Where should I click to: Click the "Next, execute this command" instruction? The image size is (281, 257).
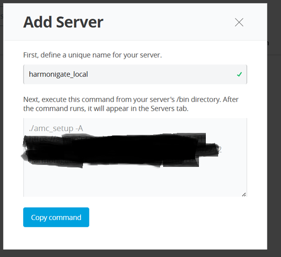(x=131, y=104)
